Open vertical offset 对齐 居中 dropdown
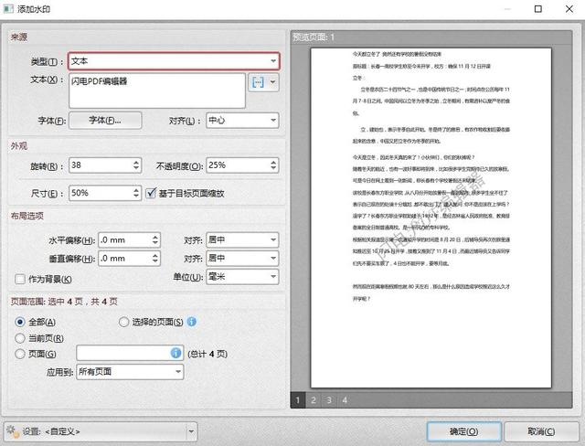This screenshot has width=585, height=446. point(242,258)
